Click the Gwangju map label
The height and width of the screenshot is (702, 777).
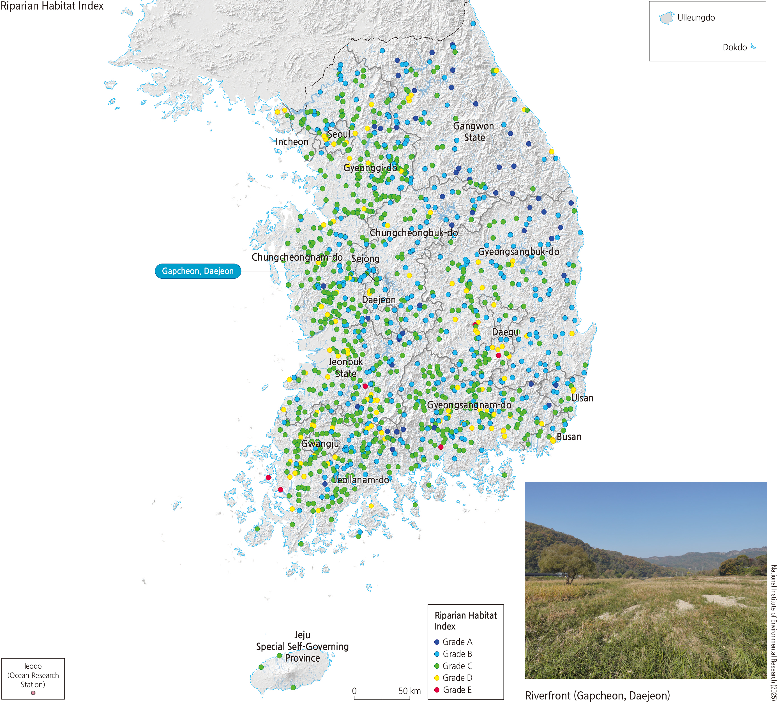tap(320, 444)
